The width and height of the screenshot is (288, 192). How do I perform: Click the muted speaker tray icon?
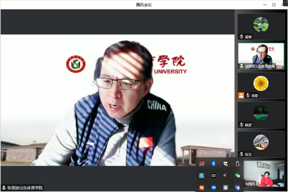point(225,175)
